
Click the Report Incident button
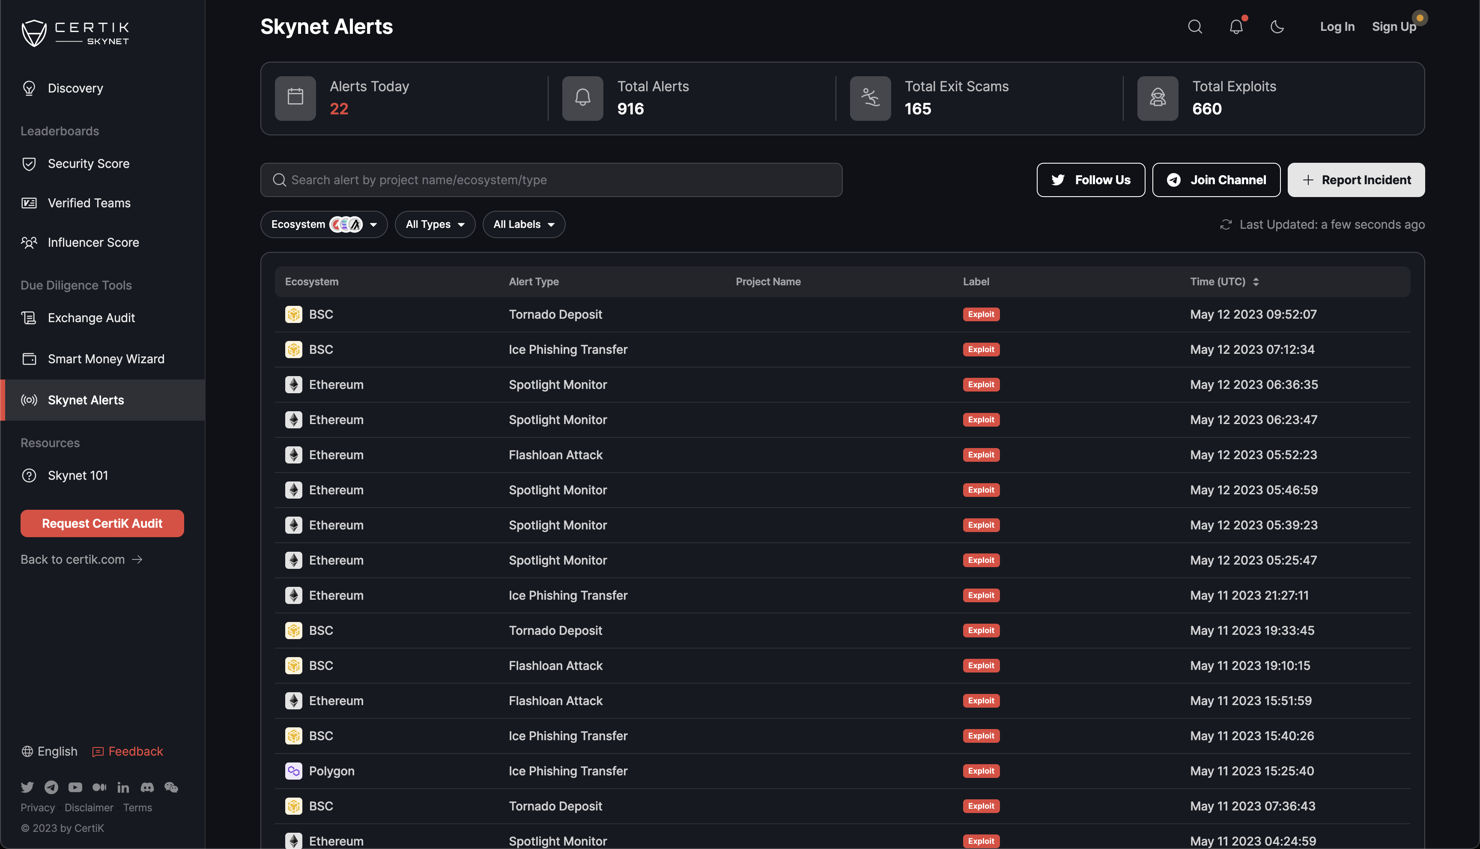coord(1356,180)
